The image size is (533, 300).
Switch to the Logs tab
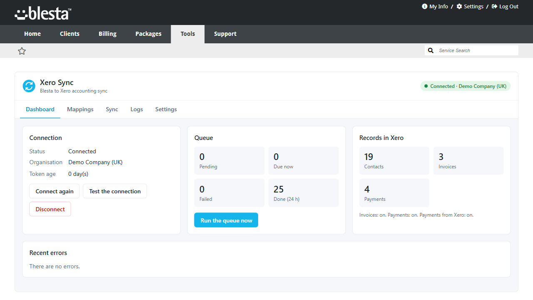point(137,109)
